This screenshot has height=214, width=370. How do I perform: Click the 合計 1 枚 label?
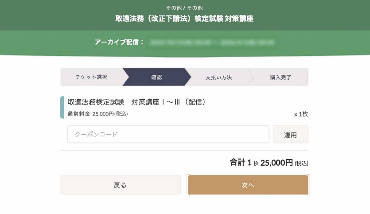pos(244,163)
